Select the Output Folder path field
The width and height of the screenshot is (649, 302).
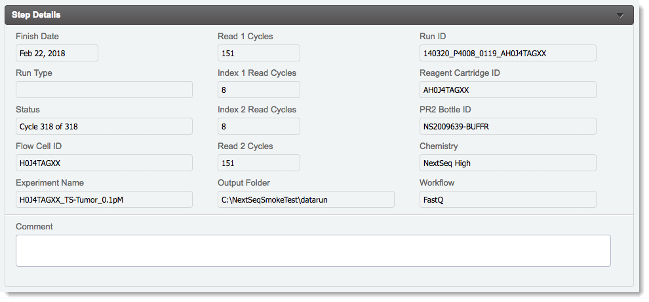point(306,199)
